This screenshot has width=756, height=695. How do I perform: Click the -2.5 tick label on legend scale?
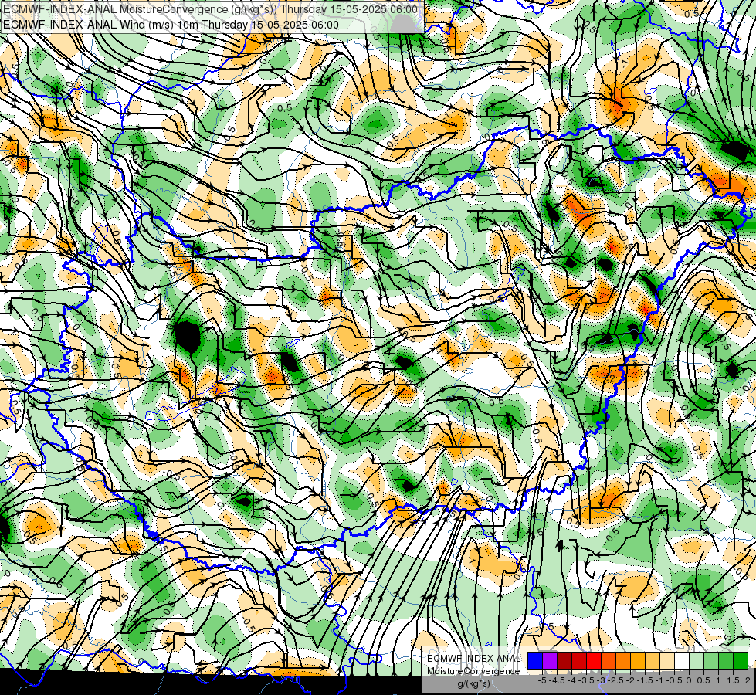point(615,680)
